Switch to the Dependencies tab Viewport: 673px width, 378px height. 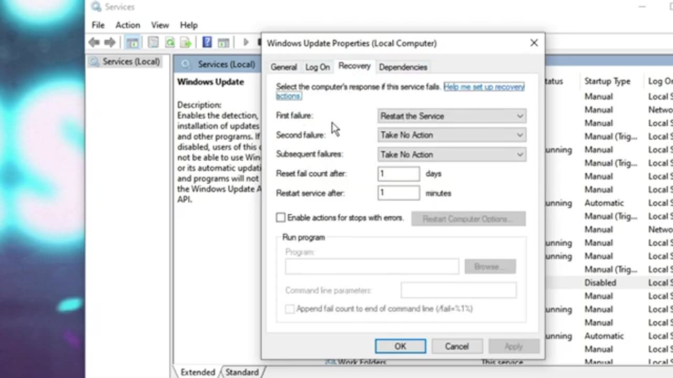tap(403, 67)
